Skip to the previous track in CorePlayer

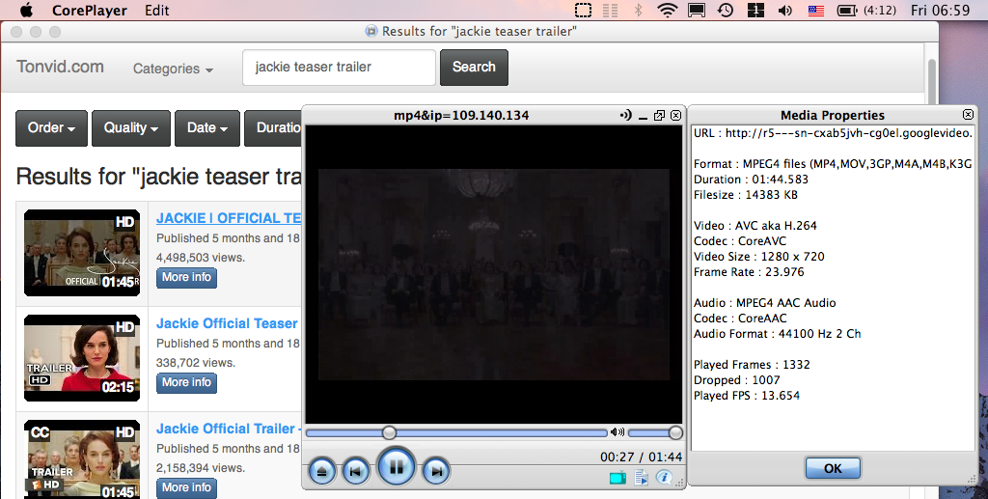(x=356, y=471)
